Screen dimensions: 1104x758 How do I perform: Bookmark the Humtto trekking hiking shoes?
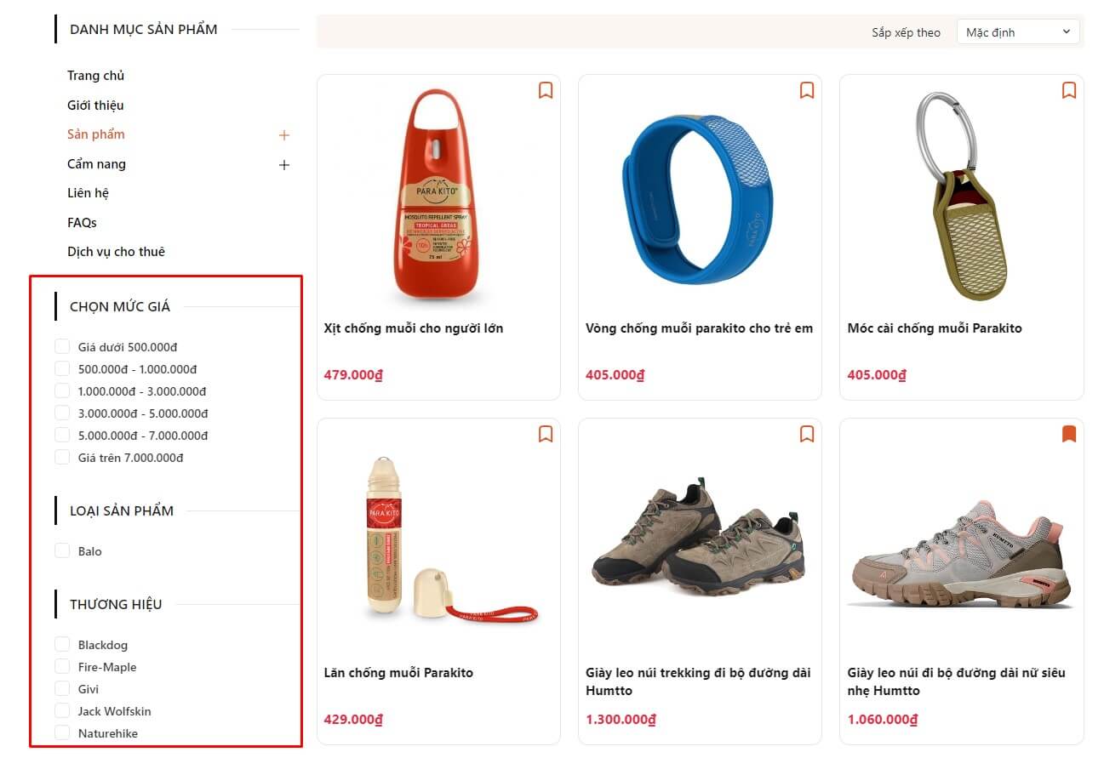[x=807, y=435]
